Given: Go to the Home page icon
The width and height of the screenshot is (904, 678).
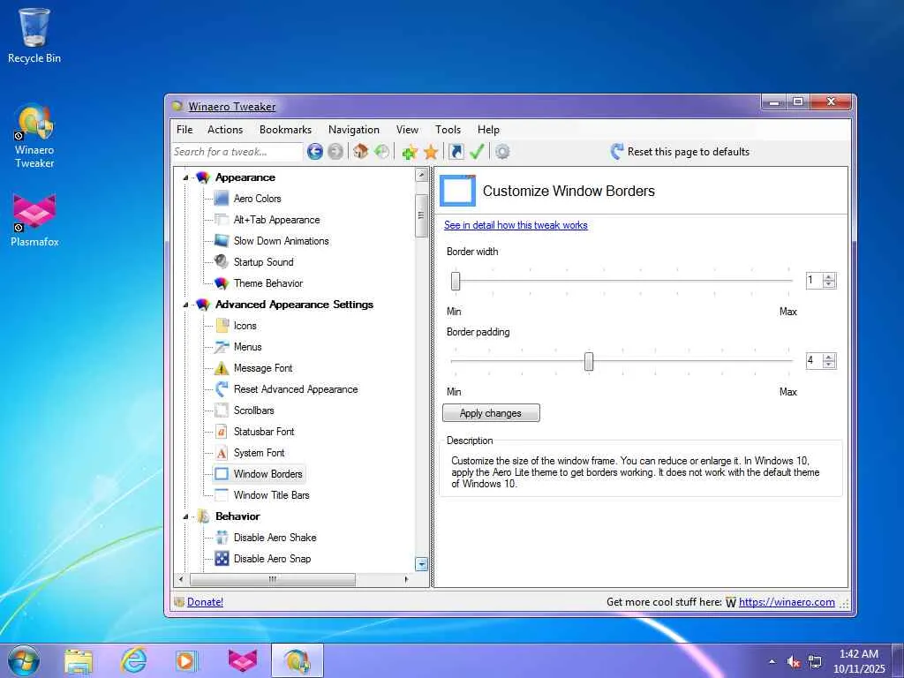Looking at the screenshot, I should 361,152.
